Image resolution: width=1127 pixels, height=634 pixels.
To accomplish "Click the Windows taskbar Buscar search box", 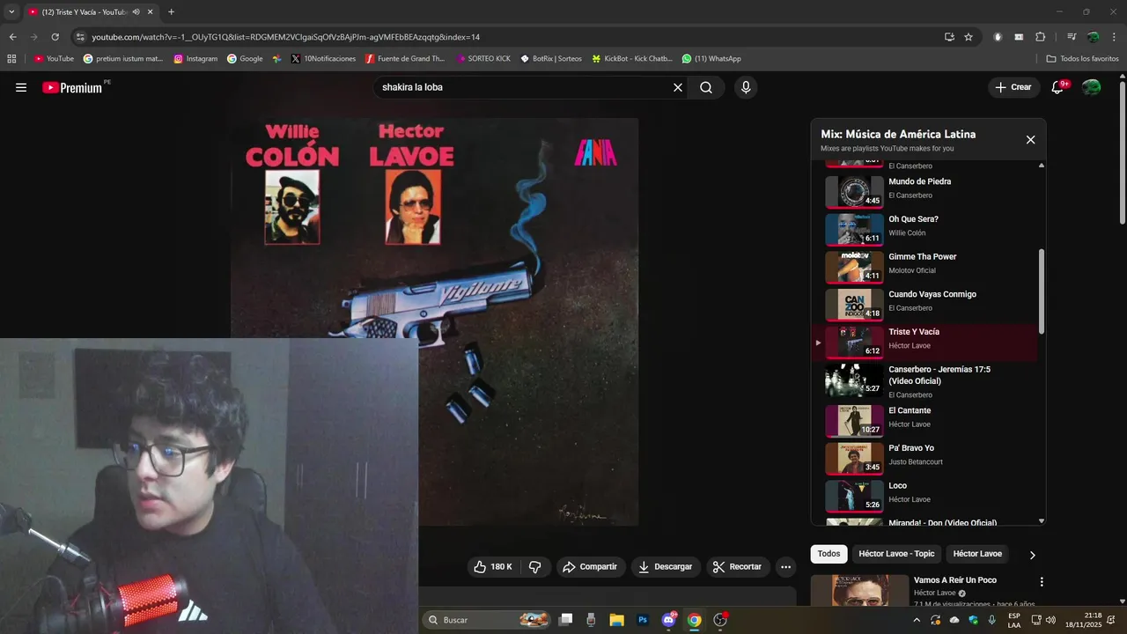I will click(x=487, y=620).
